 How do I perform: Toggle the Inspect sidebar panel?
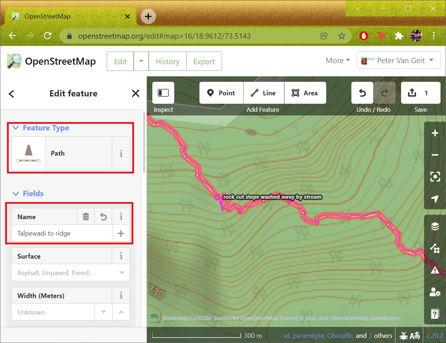(163, 93)
